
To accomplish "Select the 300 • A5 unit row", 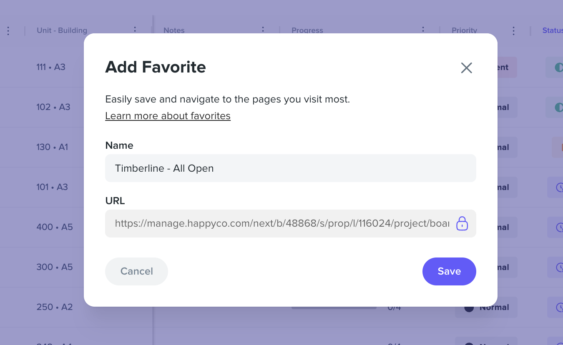I will click(55, 267).
